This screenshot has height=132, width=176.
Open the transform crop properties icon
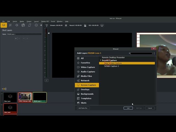[x=23, y=25]
